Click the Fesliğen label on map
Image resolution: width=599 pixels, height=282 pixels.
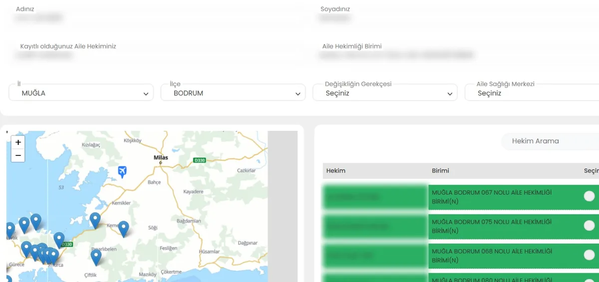coord(168,248)
